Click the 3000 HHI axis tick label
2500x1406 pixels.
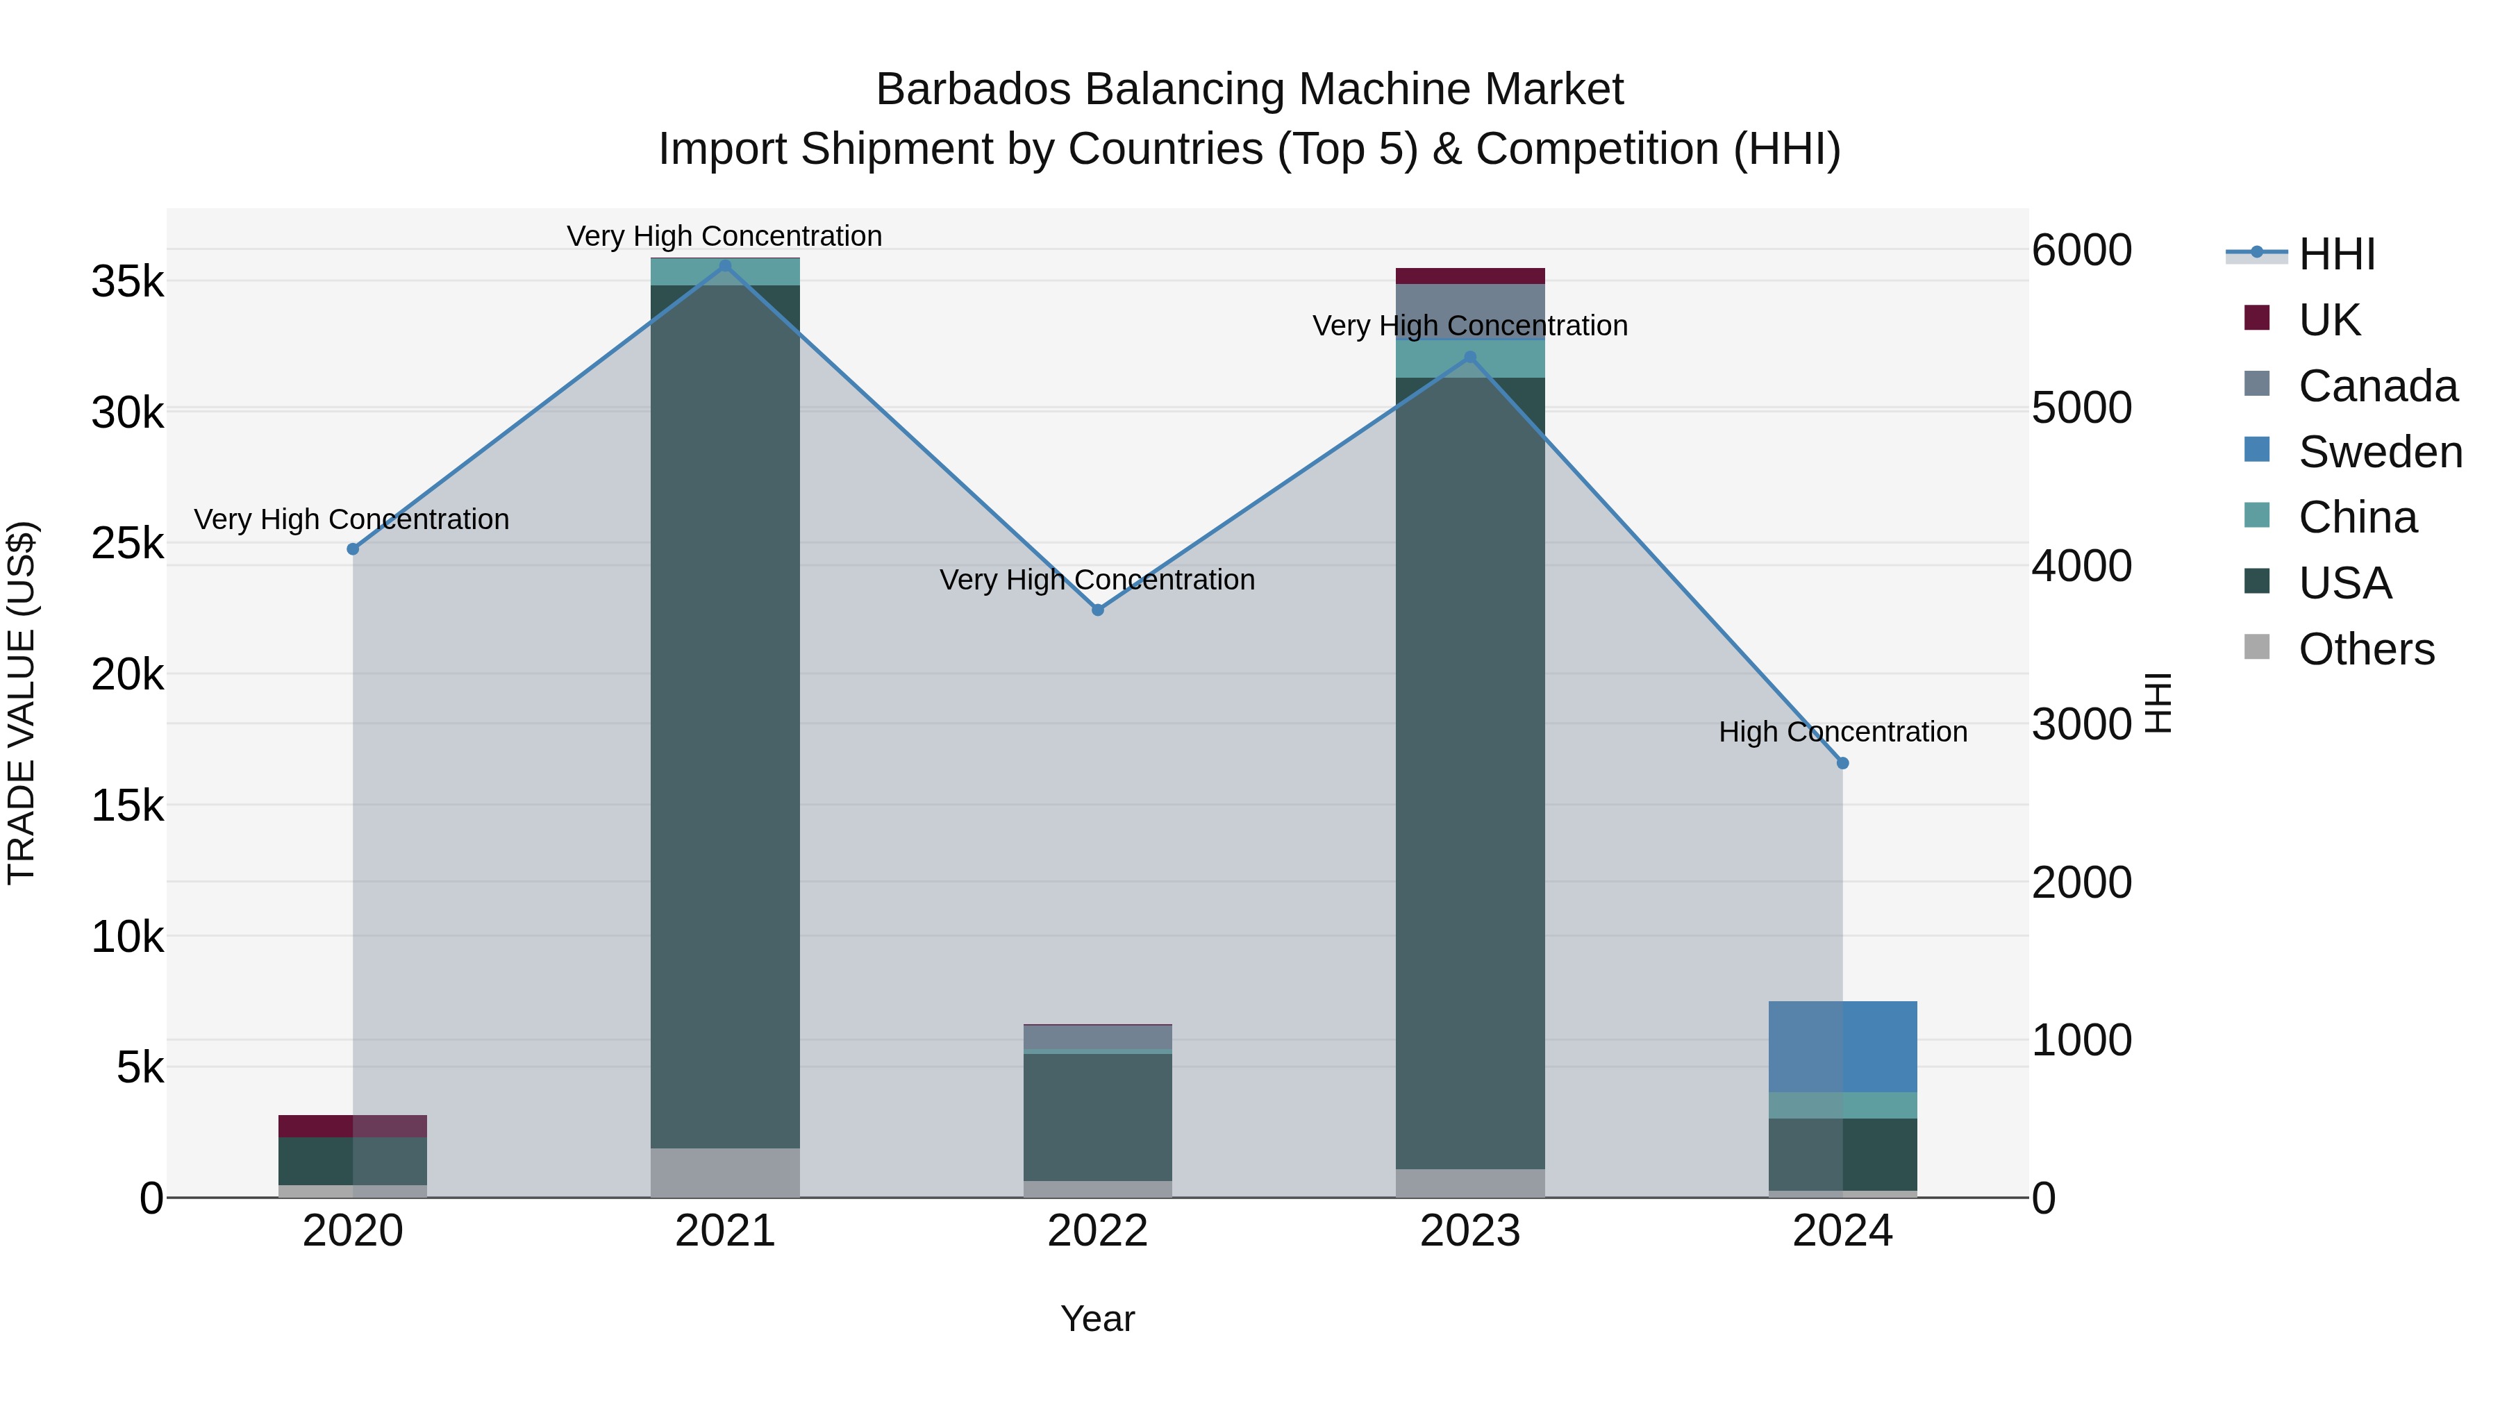(x=2082, y=725)
